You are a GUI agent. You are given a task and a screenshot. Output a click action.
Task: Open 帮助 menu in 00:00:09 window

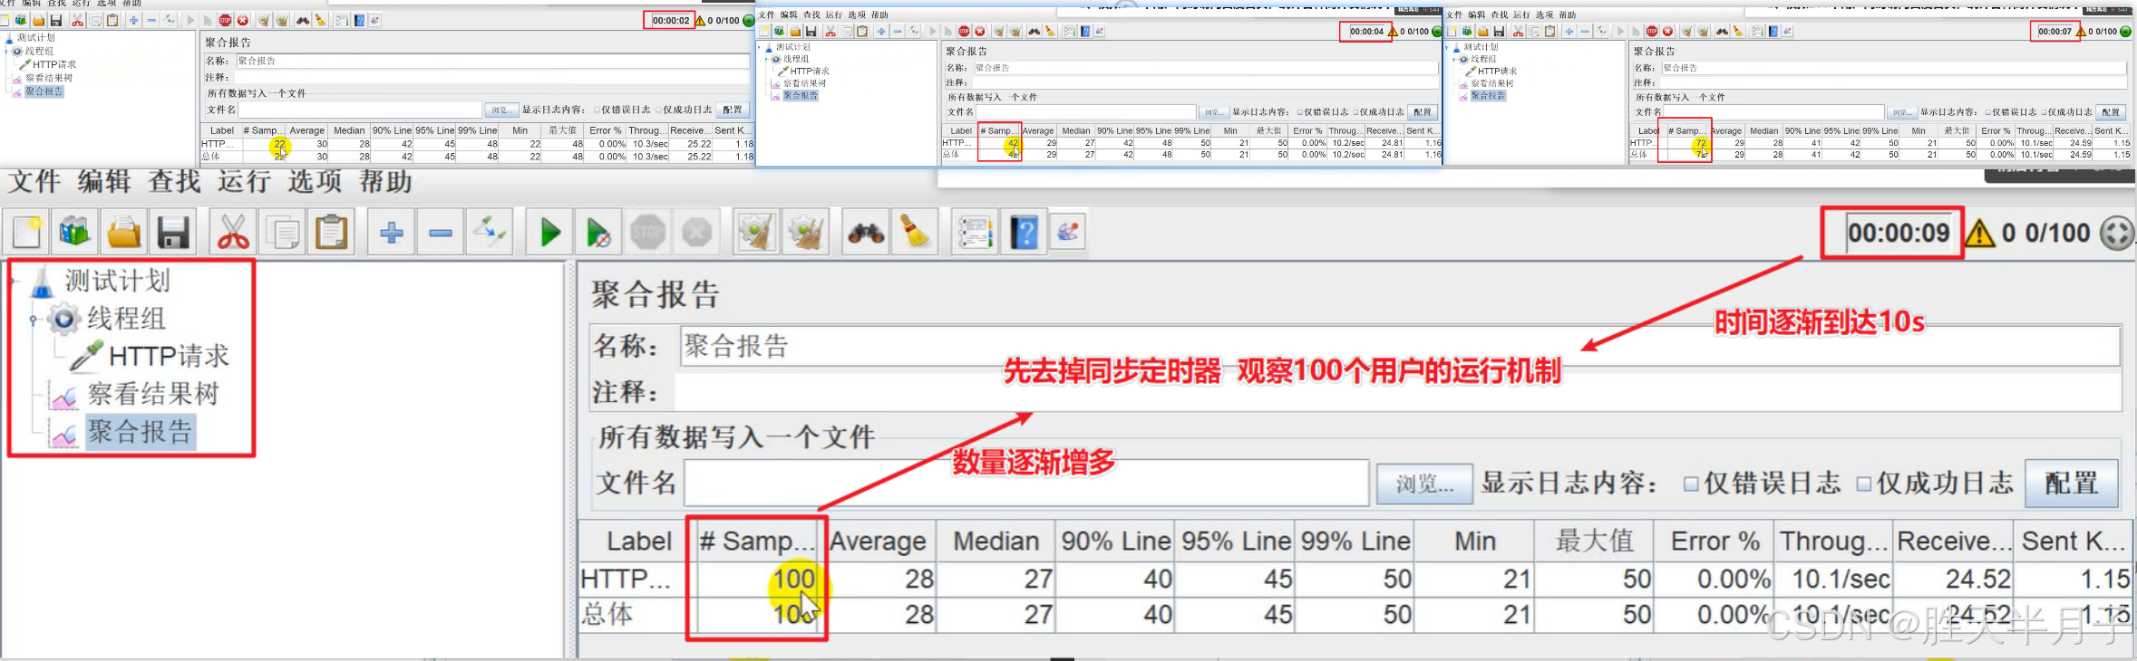click(x=386, y=181)
